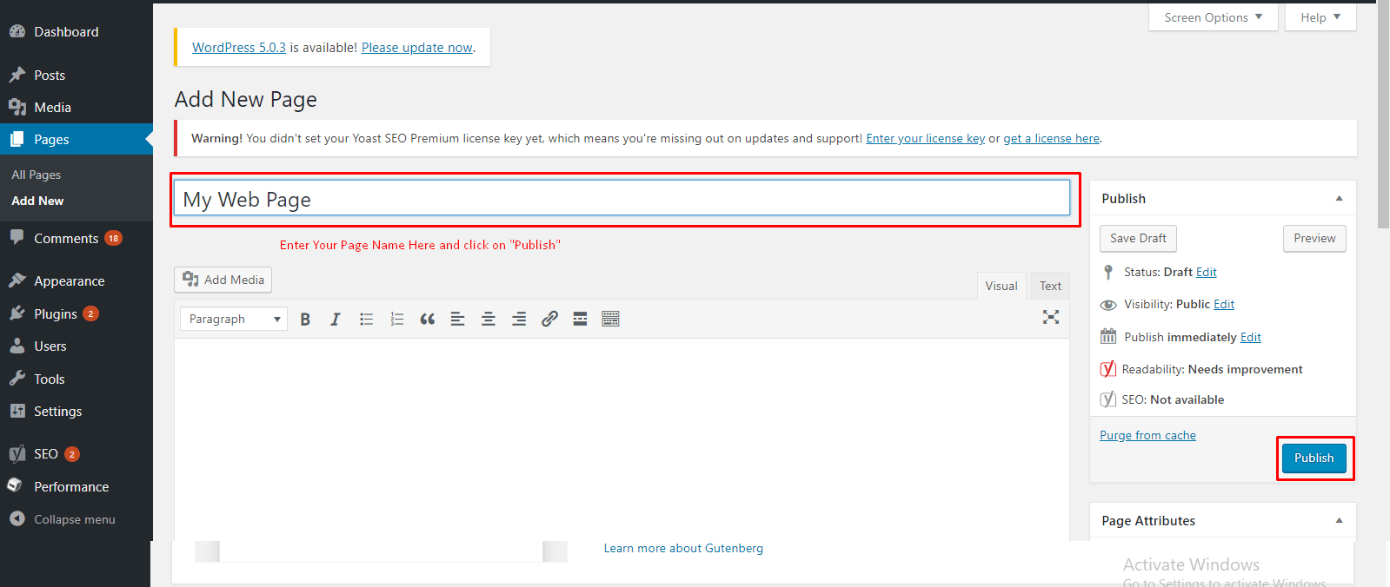Viewport: 1390px width, 587px height.
Task: Click Enter your license key link
Action: pos(926,138)
